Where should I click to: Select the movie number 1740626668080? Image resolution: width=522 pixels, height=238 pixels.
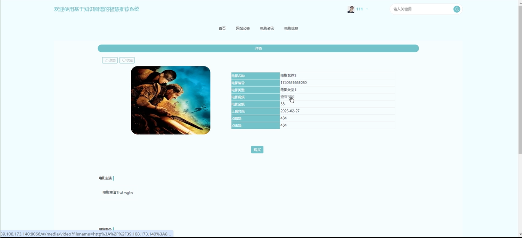coord(294,83)
